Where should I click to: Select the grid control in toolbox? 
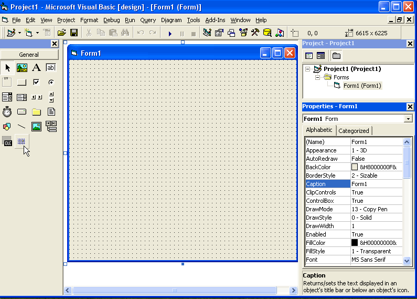point(22,141)
